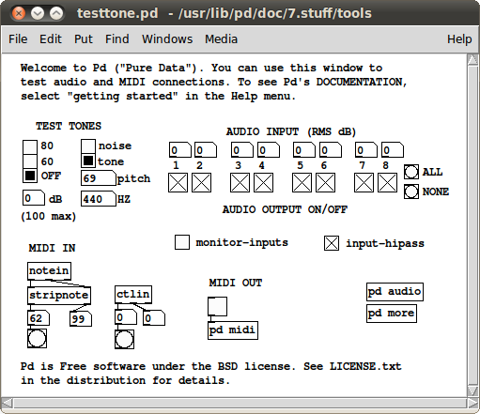Toggle audio output channel 1
This screenshot has width=480, height=414.
(x=178, y=183)
